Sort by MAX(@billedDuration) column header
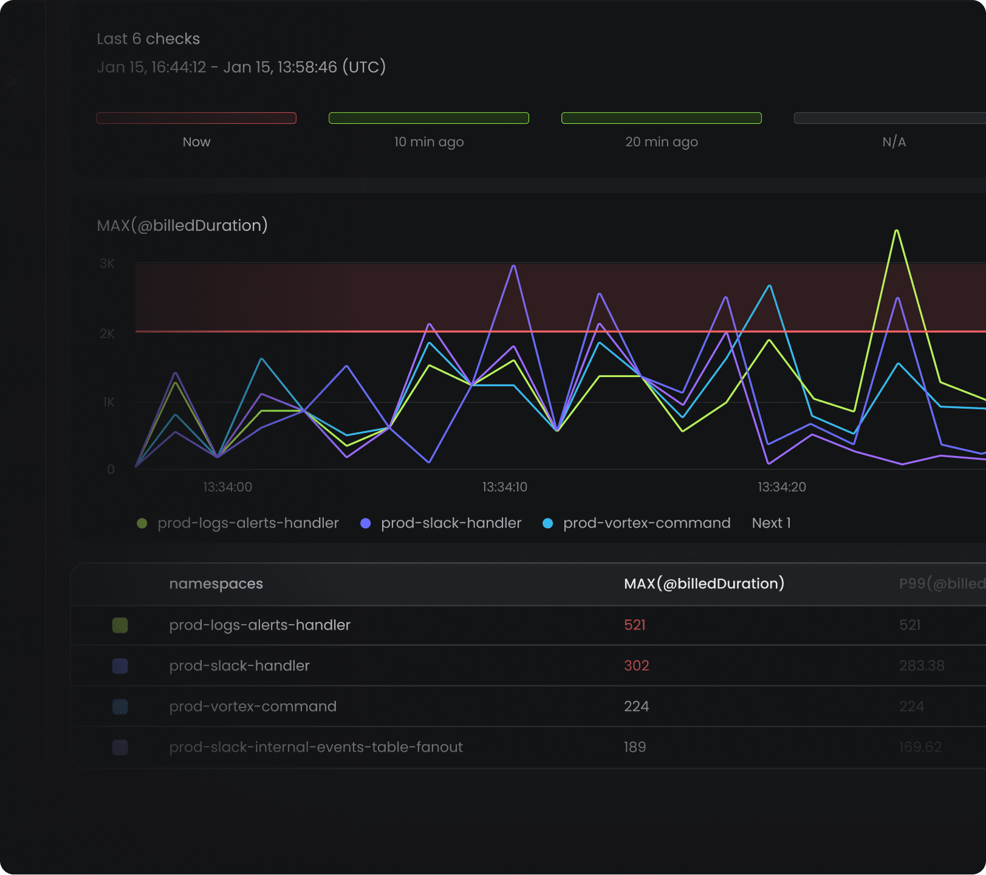Viewport: 986px width, 875px height. click(x=704, y=584)
